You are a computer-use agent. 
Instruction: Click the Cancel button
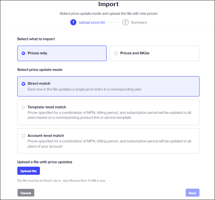(x=26, y=193)
